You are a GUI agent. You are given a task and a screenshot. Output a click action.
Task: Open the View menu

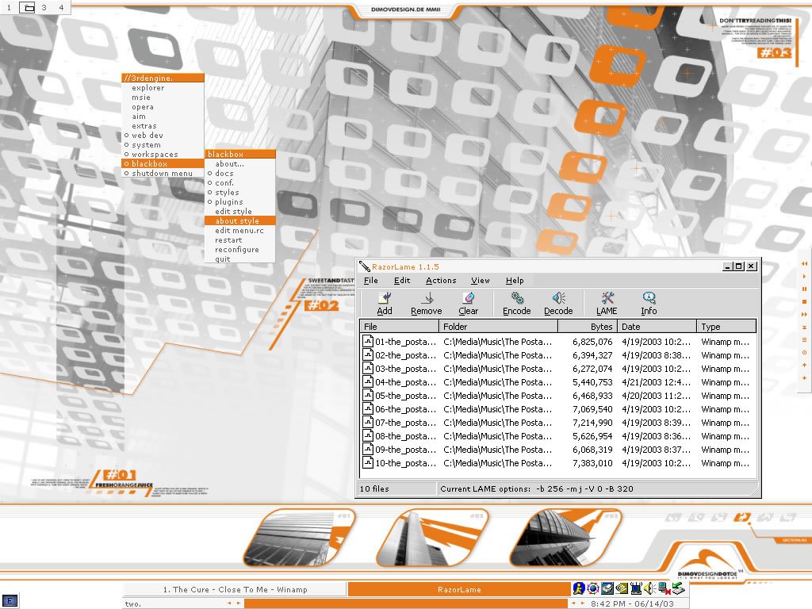point(480,280)
